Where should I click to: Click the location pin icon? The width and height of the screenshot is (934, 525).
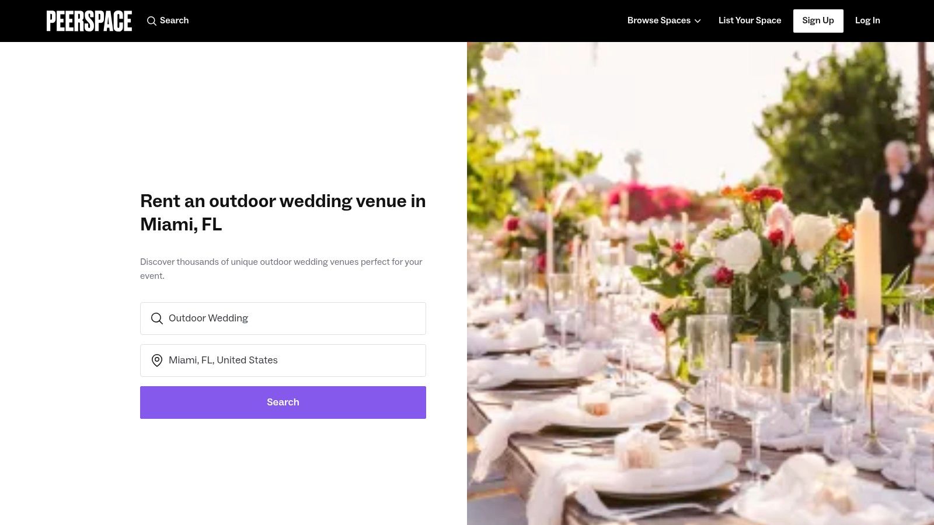click(157, 360)
